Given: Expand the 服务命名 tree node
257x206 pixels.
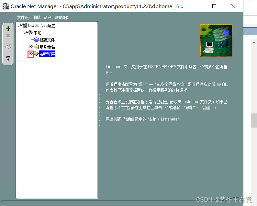Looking at the screenshot, I should (x=30, y=47).
